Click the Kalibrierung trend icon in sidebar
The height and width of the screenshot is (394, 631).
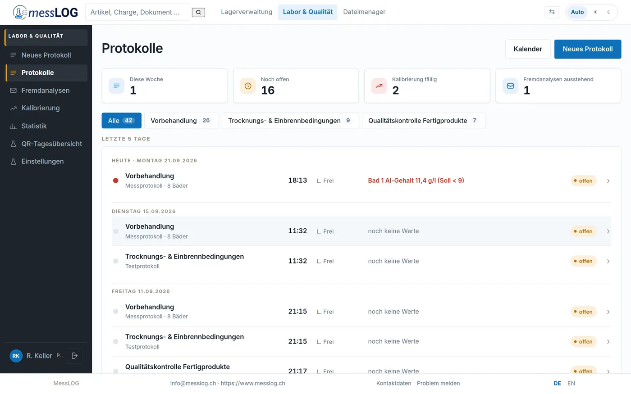coord(14,108)
